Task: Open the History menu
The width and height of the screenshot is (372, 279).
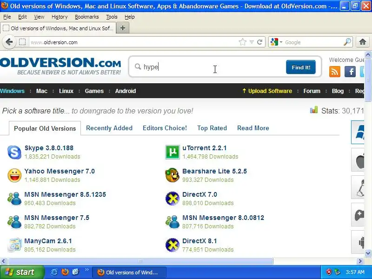Action: (x=60, y=17)
